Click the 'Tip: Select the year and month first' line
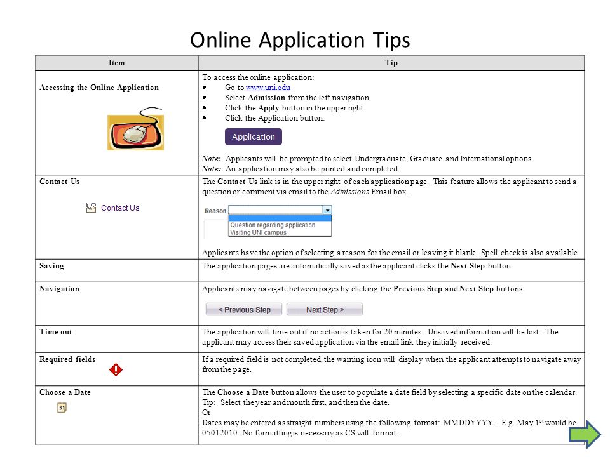Image resolution: width=610 pixels, height=457 pixels. (x=295, y=402)
